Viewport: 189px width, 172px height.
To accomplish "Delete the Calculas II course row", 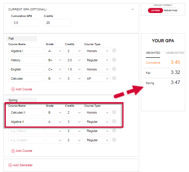I will click(x=114, y=112).
